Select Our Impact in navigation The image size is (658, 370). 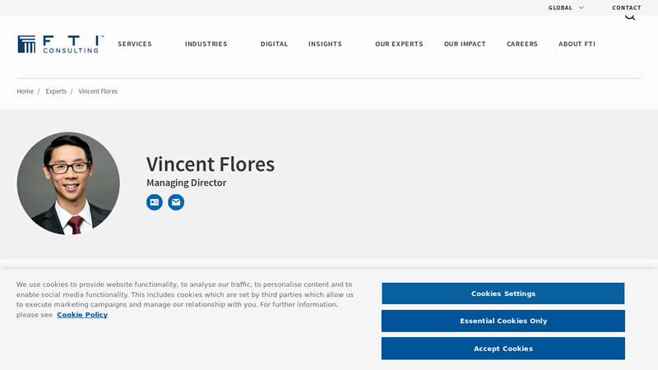coord(465,44)
